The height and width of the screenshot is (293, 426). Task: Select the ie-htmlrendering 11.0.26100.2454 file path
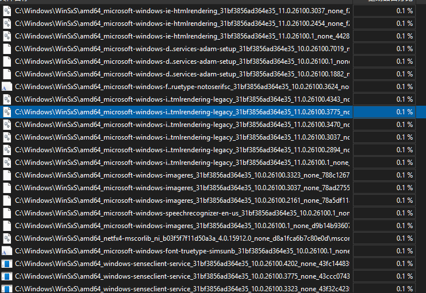click(x=182, y=24)
